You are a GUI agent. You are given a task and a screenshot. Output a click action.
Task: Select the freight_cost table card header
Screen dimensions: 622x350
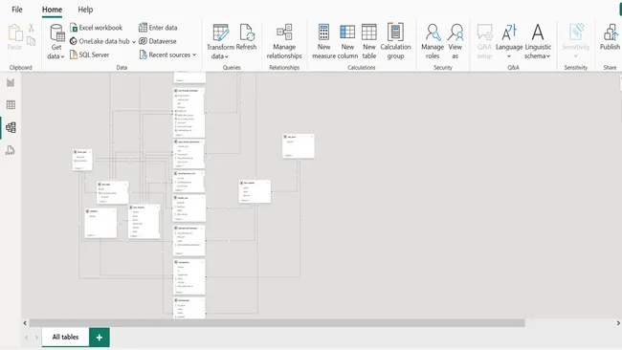tap(189, 198)
